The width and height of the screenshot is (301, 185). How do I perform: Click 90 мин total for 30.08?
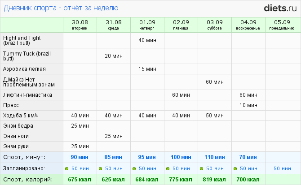pos(80,157)
